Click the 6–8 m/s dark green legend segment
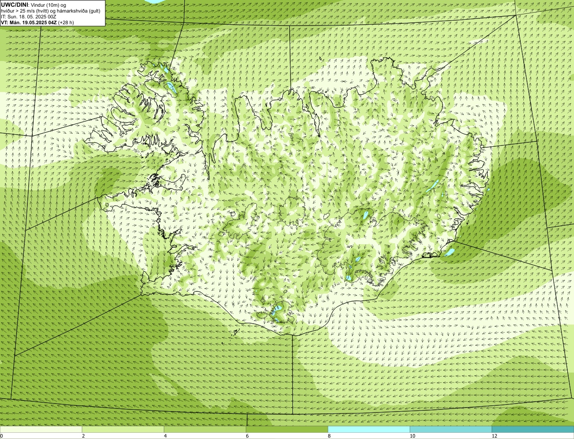574x439 pixels. (x=287, y=430)
